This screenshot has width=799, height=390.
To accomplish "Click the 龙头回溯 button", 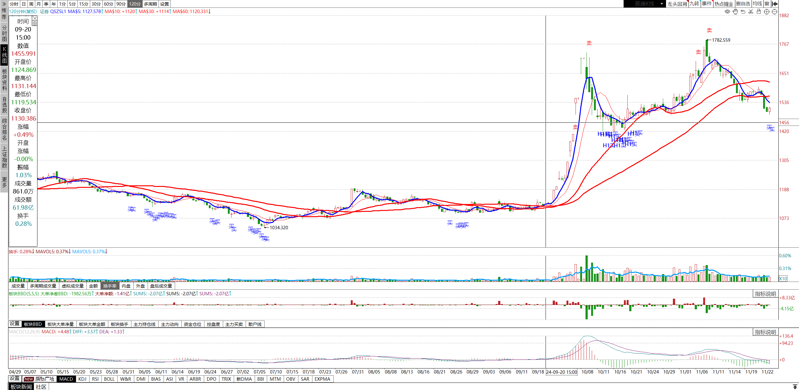I will coord(677,4).
